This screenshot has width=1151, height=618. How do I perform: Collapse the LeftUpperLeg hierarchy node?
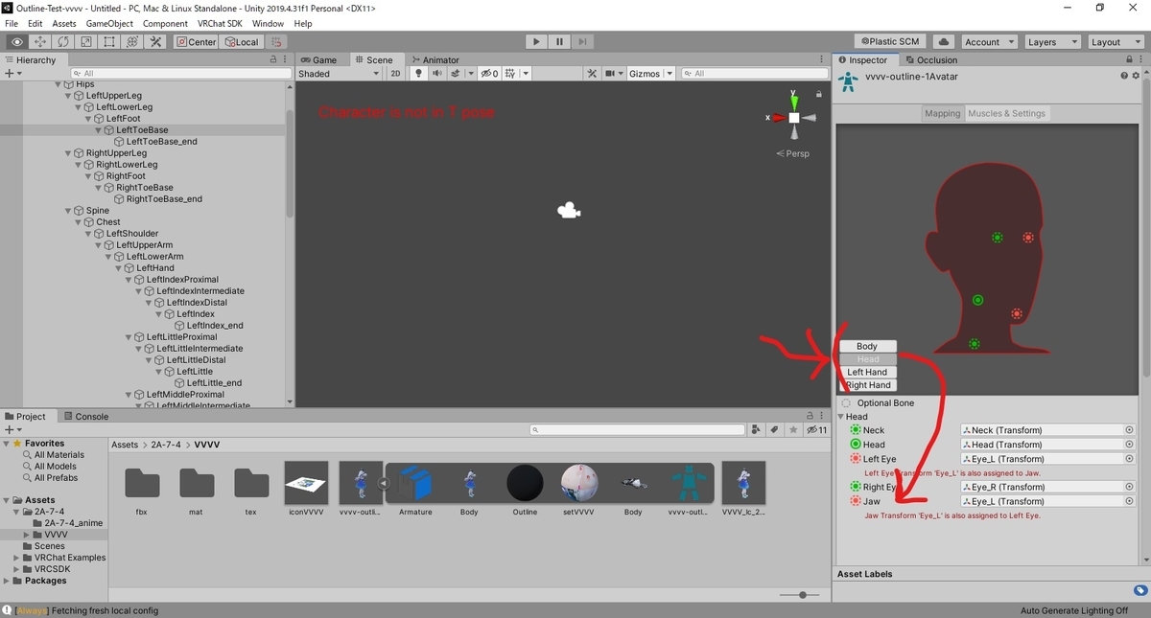point(68,96)
